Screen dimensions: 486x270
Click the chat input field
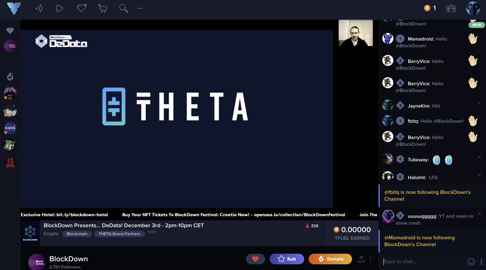423,262
